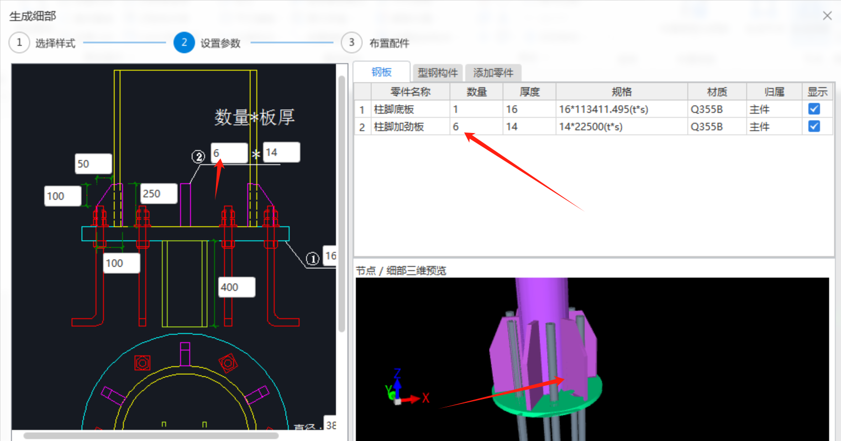841x441 pixels.
Task: Click 主件 cell in 柱脚底板 row
Action: (x=774, y=109)
